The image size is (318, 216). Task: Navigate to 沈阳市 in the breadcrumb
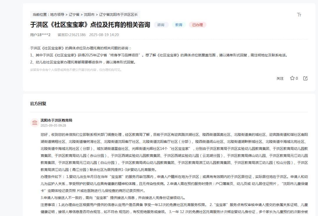[x=89, y=14]
